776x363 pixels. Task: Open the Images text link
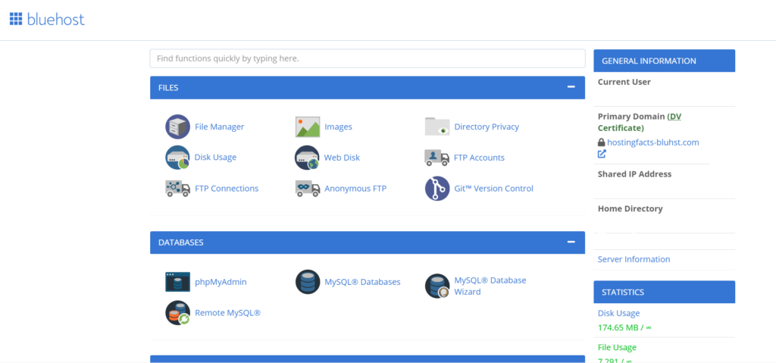(338, 127)
